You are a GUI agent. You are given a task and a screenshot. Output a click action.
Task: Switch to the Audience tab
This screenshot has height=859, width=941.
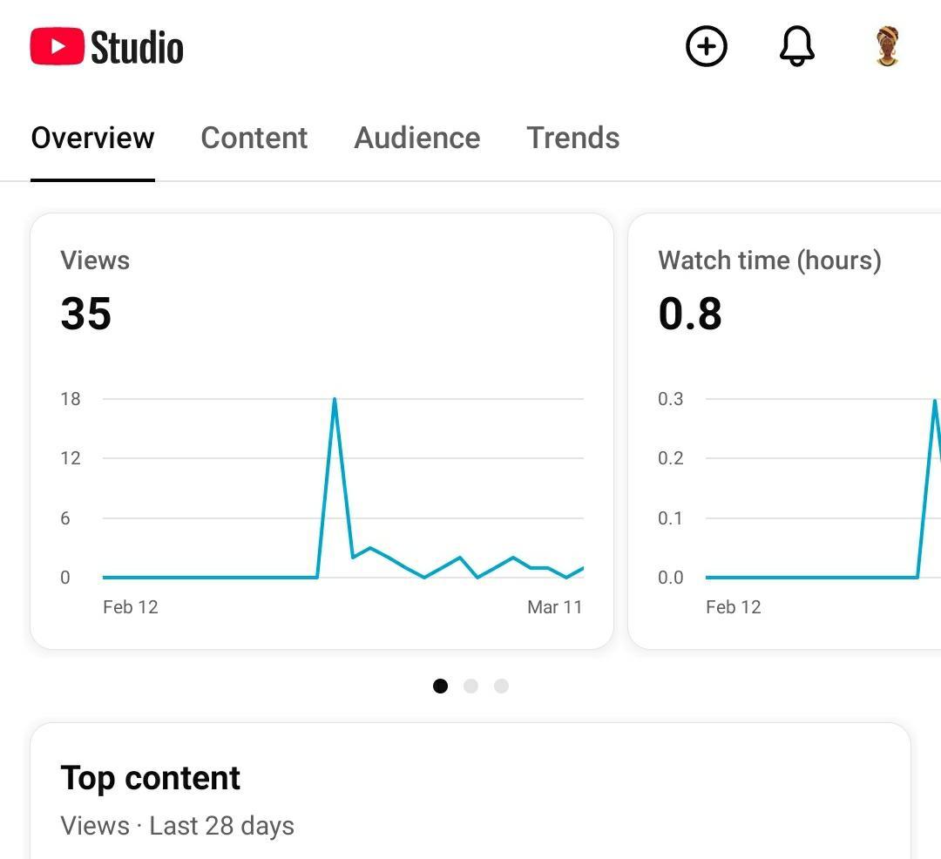(417, 138)
